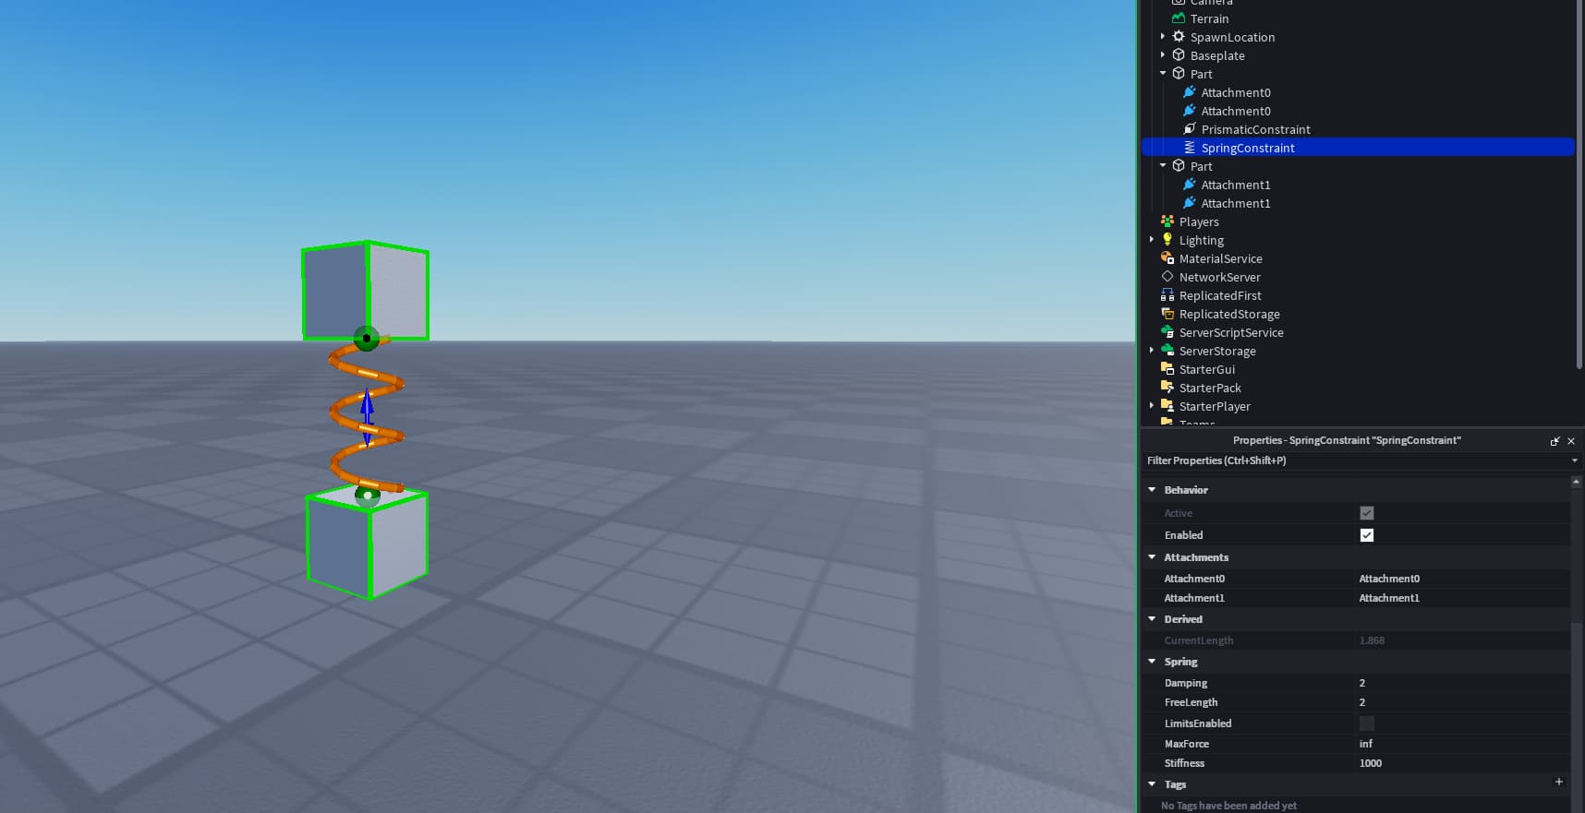Click the Baseplate cube icon
Viewport: 1585px width, 813px height.
pyautogui.click(x=1178, y=55)
